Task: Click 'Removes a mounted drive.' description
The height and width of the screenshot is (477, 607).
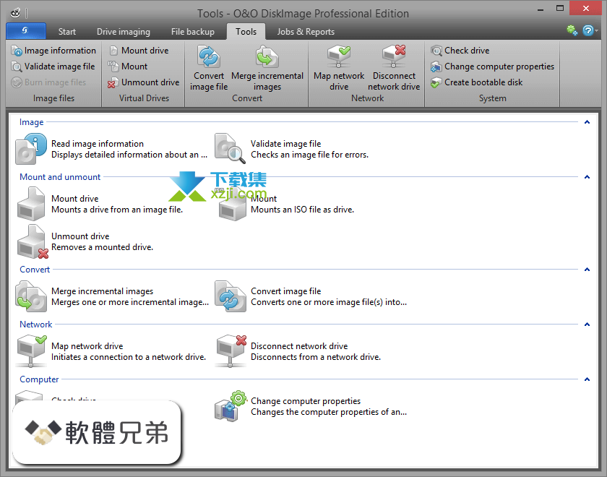Action: (102, 247)
